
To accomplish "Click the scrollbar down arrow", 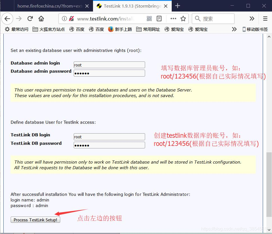I will click(269, 230).
